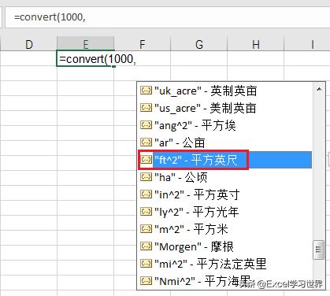Click the argument icon beside "Morgen"
Screen dimensions: 330x296
146,246
